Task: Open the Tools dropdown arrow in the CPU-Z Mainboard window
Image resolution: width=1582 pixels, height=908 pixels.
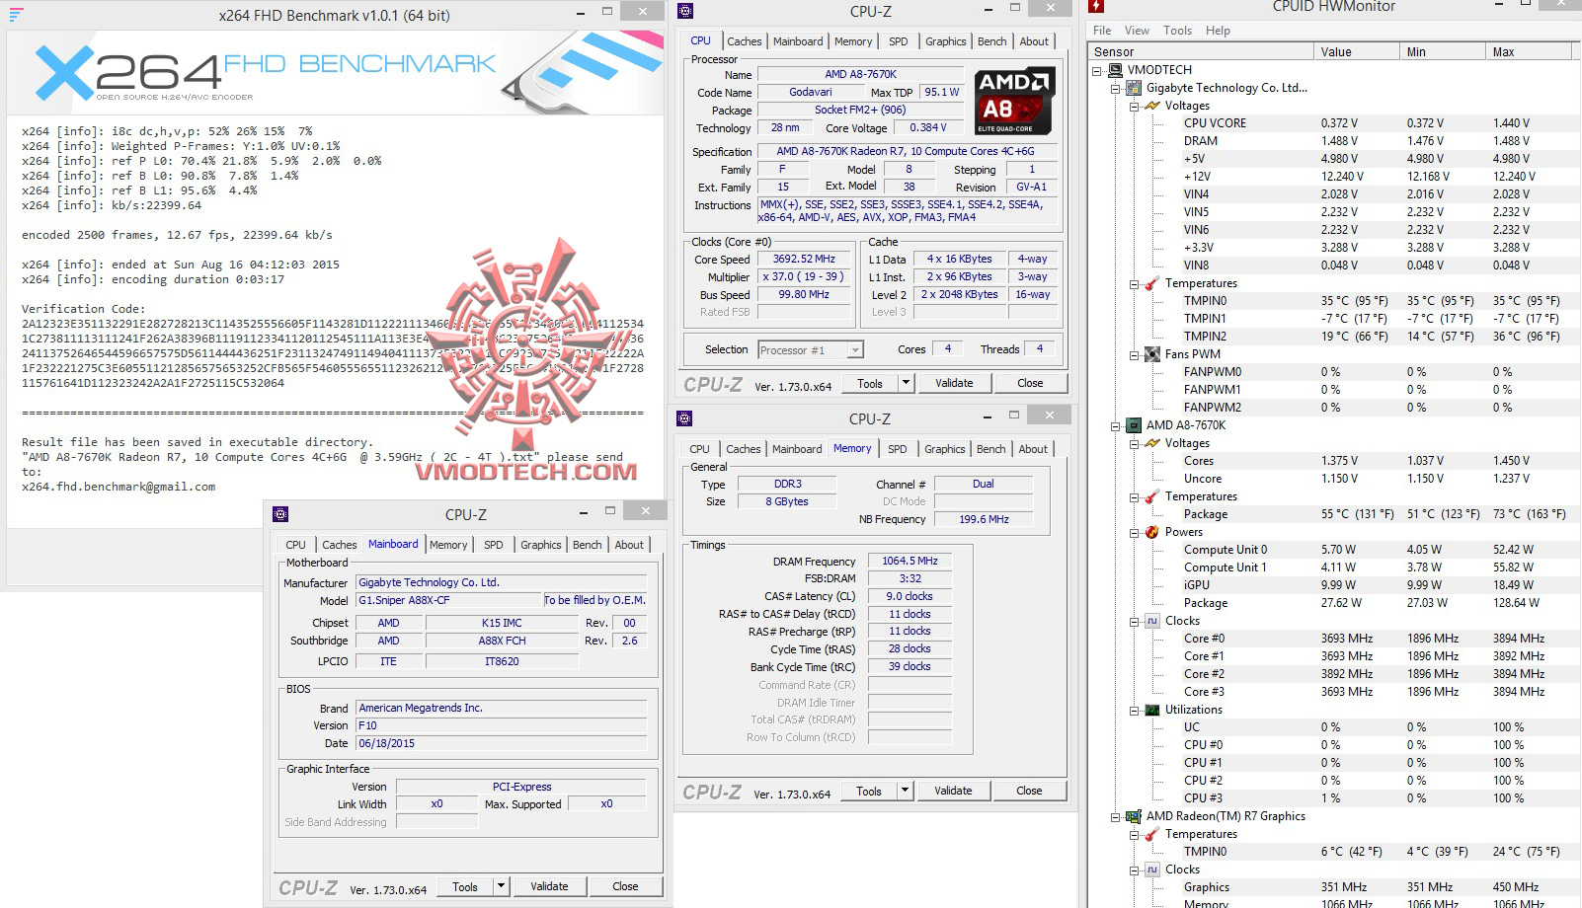Action: [x=501, y=886]
